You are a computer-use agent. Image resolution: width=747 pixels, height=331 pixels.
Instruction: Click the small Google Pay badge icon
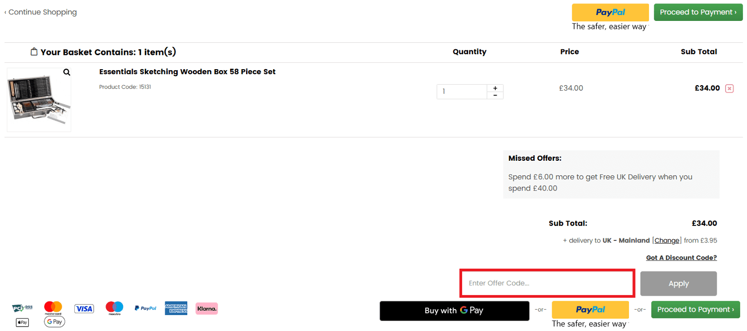pyautogui.click(x=54, y=322)
